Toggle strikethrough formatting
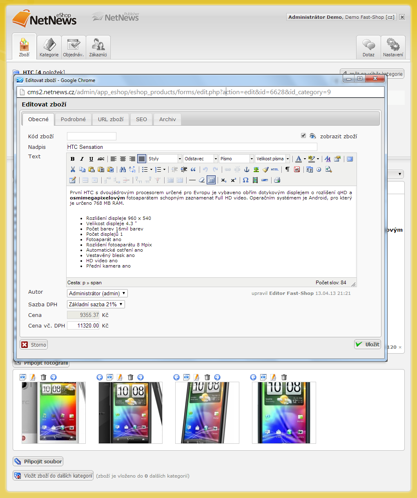Image resolution: width=417 pixels, height=498 pixels. coord(101,159)
